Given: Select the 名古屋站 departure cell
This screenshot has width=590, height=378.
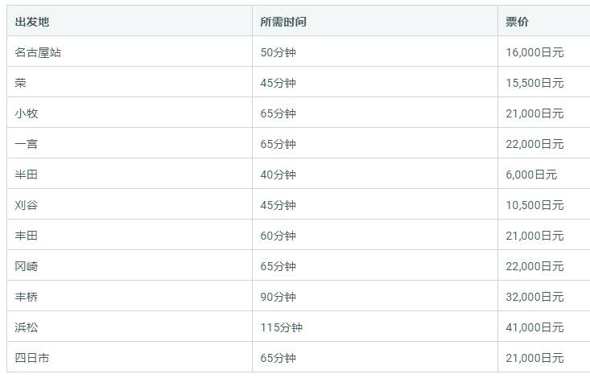Looking at the screenshot, I should (38, 52).
